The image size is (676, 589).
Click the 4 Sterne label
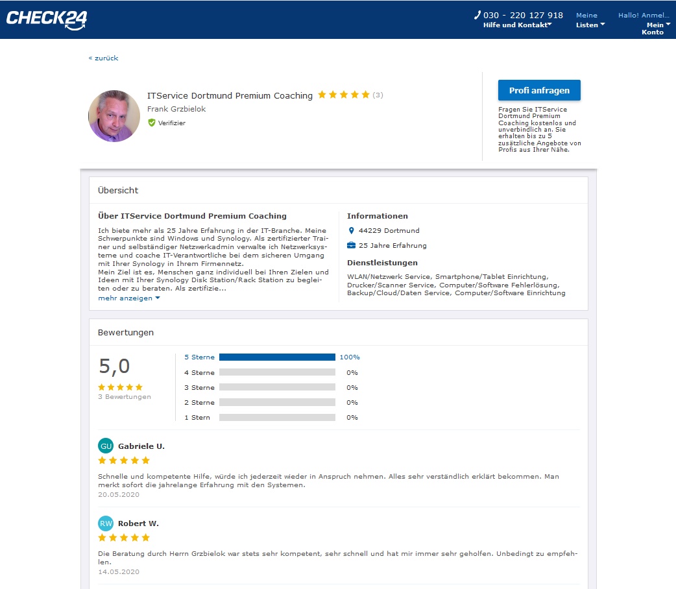[199, 372]
